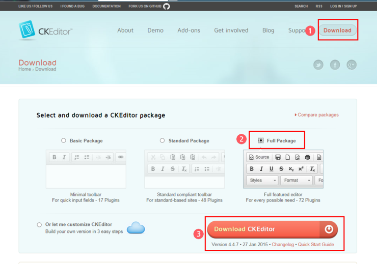377x264 pixels.
Task: Click the blue cloud customize icon
Action: [x=136, y=227]
